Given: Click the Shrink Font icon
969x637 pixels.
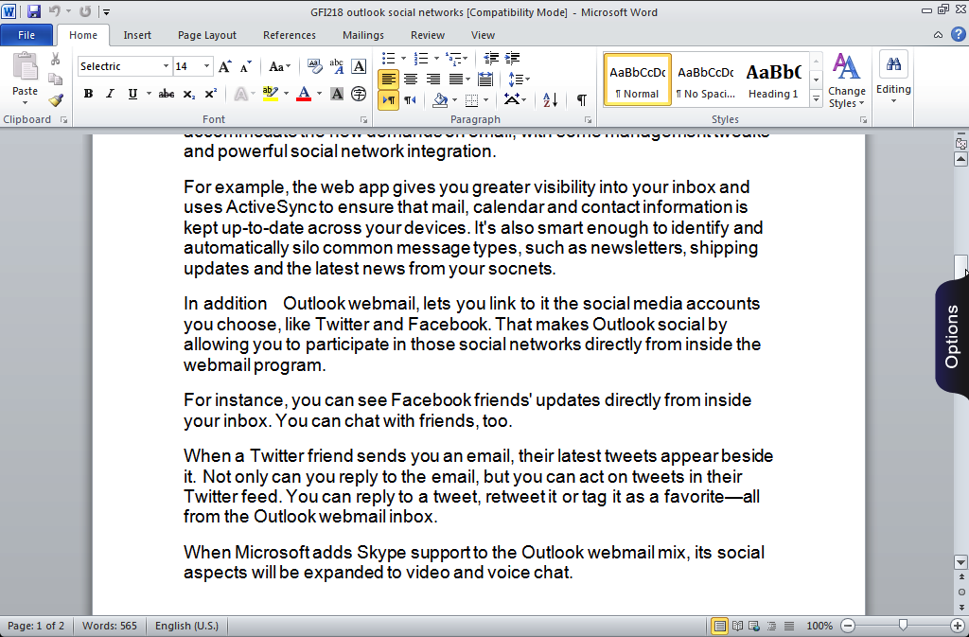Looking at the screenshot, I should pos(245,66).
